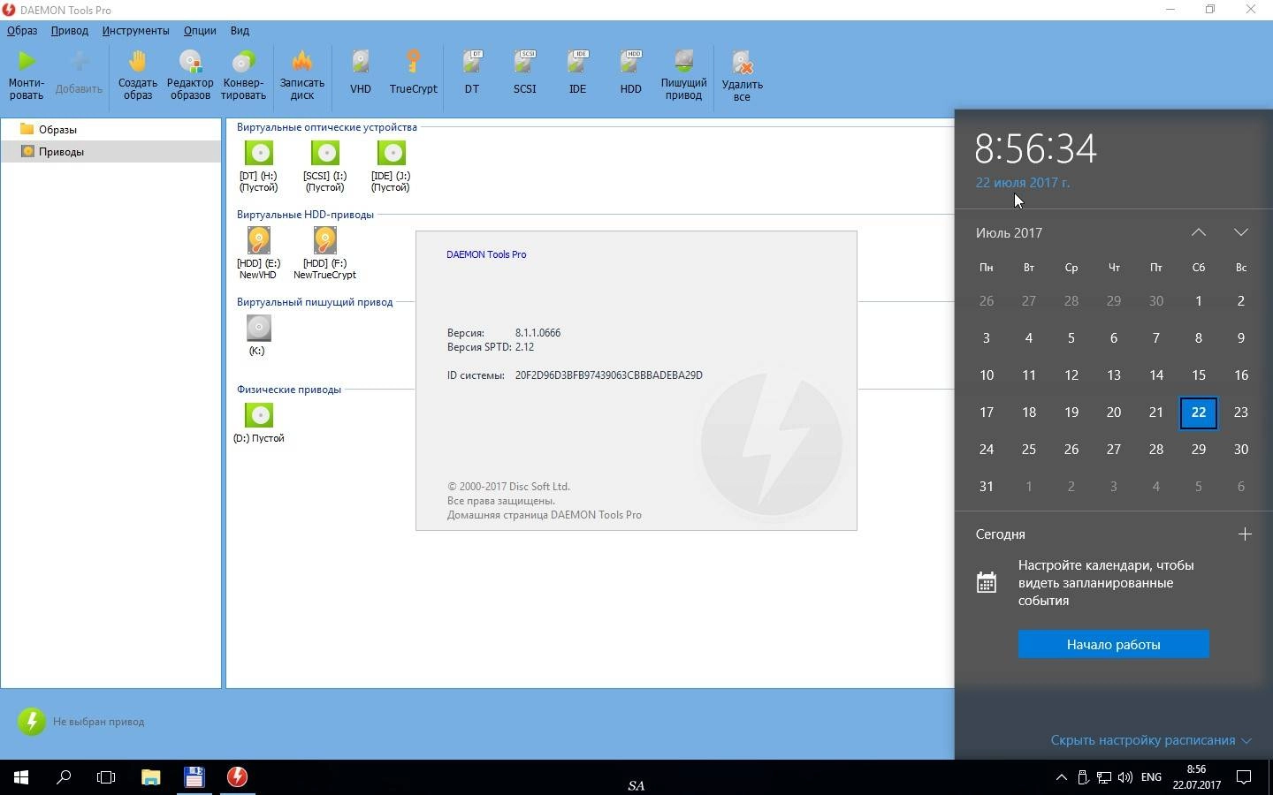The height and width of the screenshot is (795, 1273).
Task: Select Приводы in the left tree
Action: pyautogui.click(x=61, y=151)
